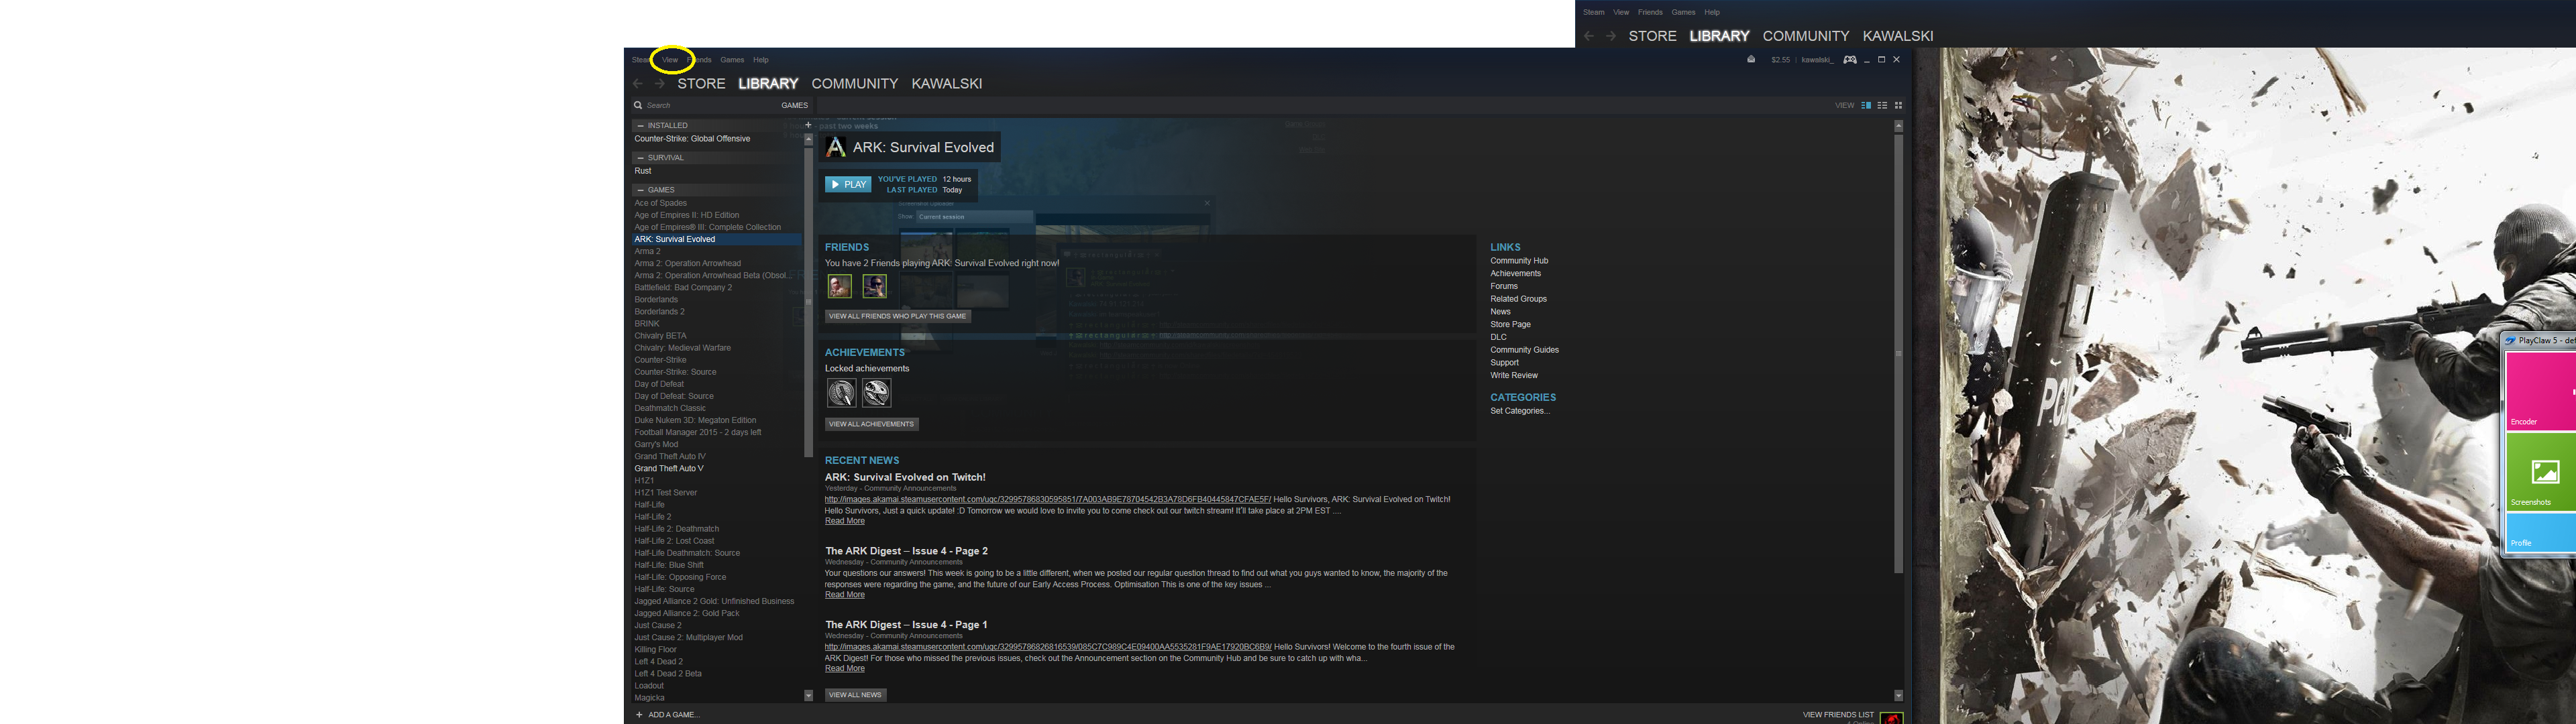Screen dimensions: 2576x724
Task: Collapse the SURVIVAL category
Action: pyautogui.click(x=640, y=158)
